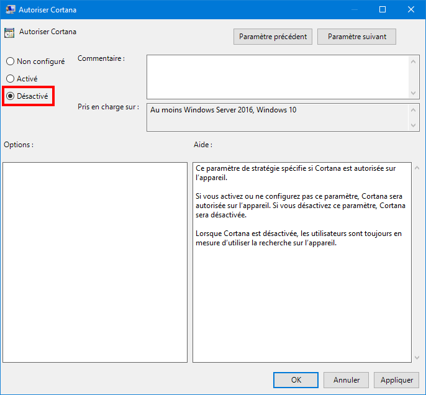Cancel with the Annuler button

346,380
